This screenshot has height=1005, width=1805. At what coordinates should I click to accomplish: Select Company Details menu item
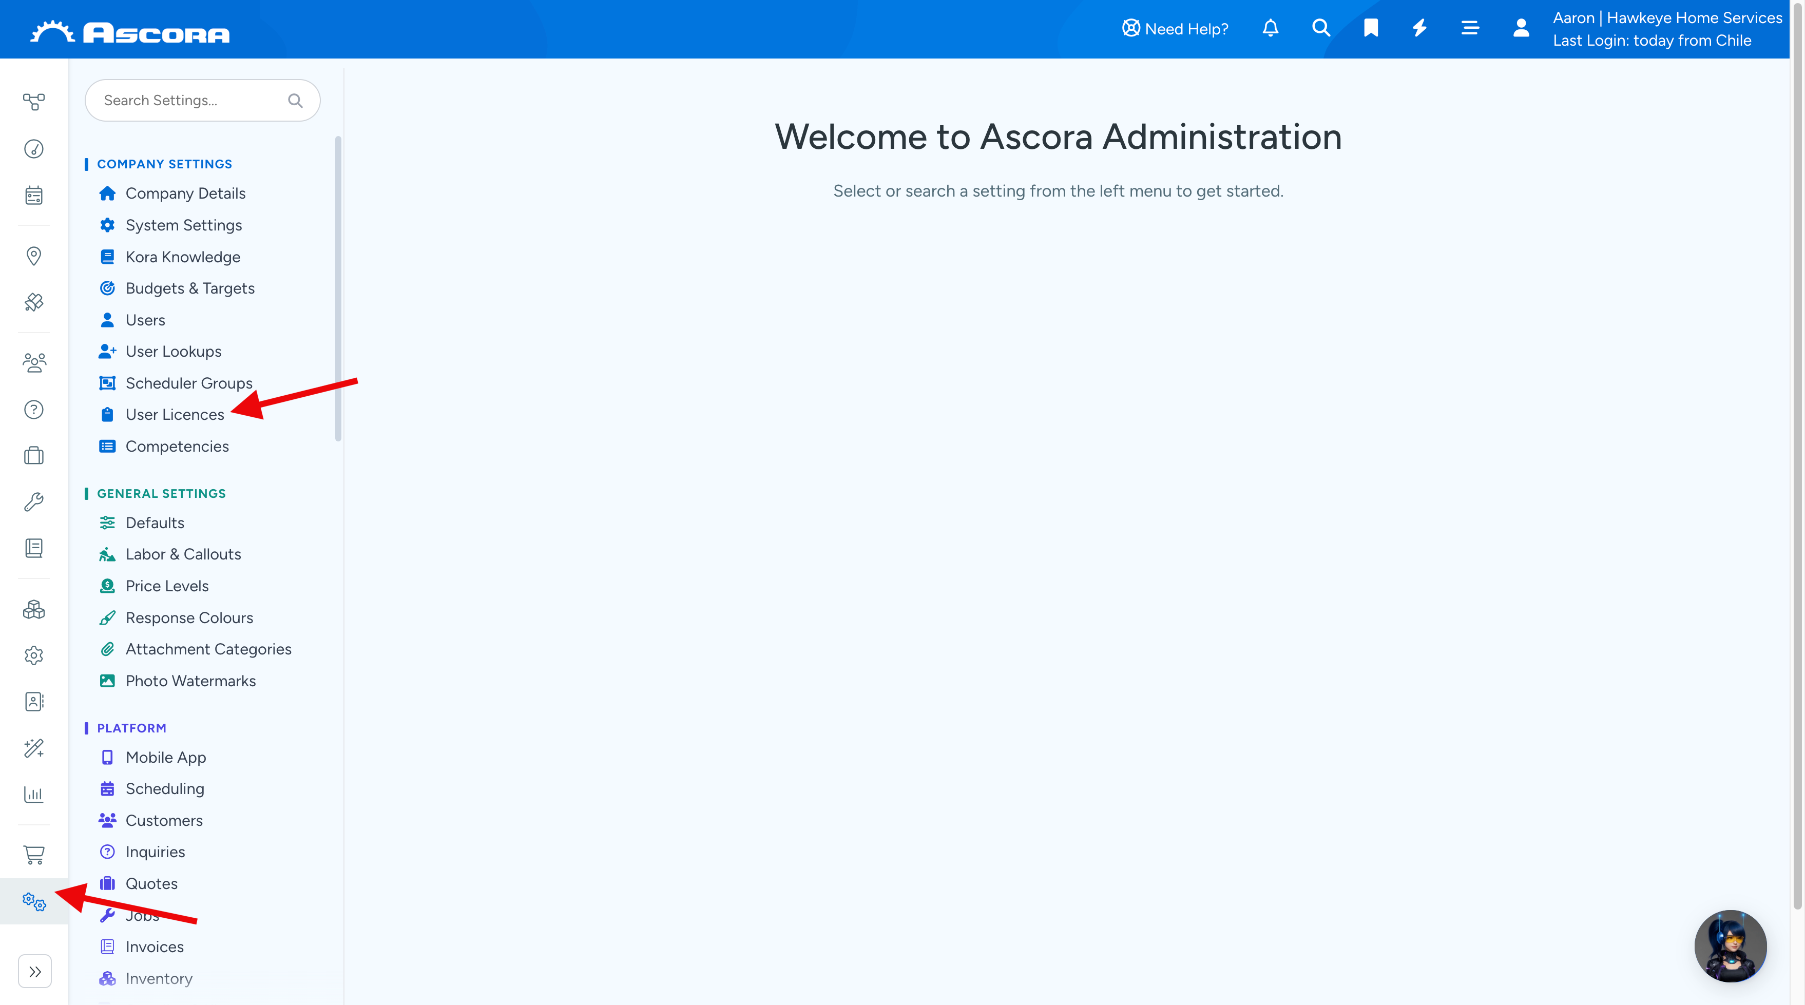pos(185,194)
